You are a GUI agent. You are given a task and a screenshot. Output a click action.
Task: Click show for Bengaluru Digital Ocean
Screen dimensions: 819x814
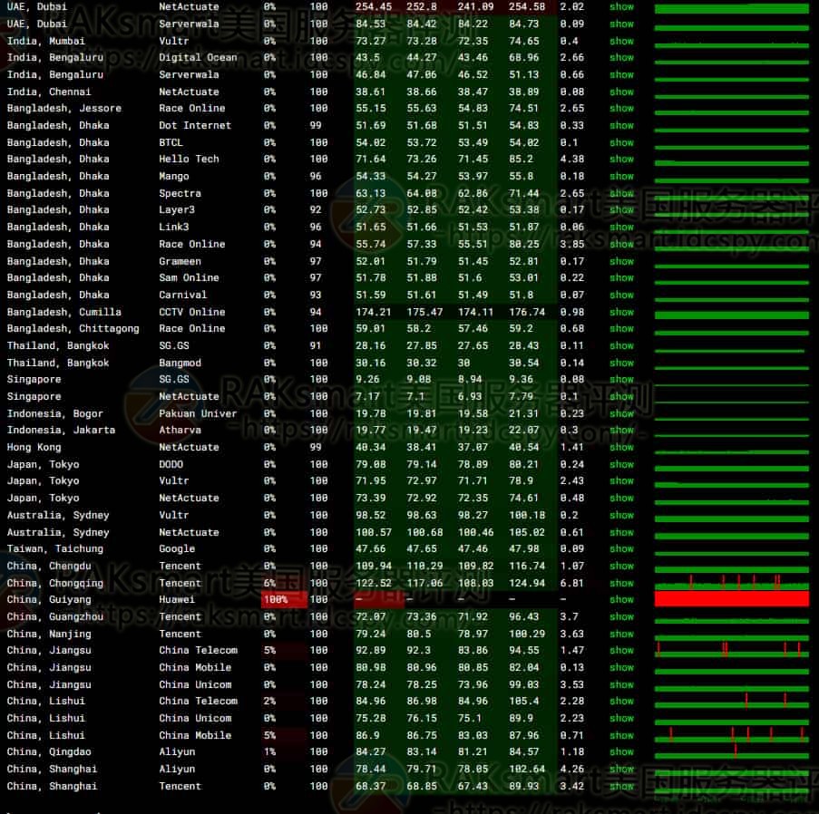621,58
